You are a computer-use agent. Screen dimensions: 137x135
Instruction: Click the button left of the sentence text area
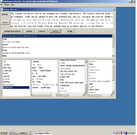click(x=5, y=22)
